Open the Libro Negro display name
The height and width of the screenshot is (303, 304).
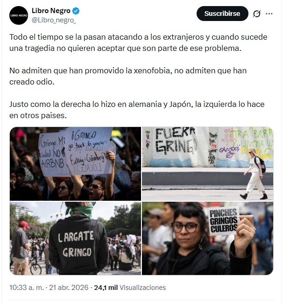51,11
